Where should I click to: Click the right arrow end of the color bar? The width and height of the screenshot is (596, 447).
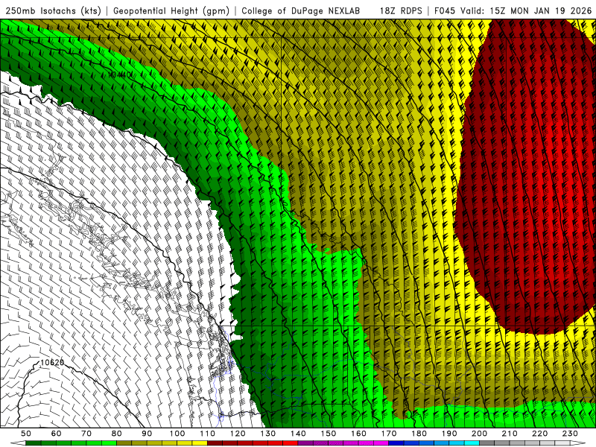coord(578,443)
